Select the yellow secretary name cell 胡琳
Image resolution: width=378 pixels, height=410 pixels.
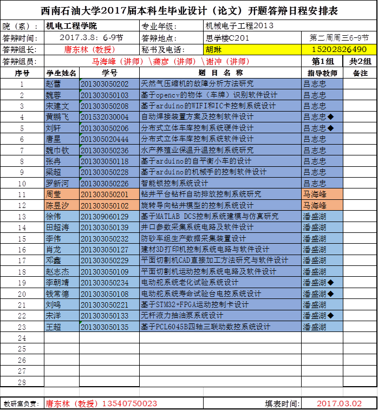coord(253,49)
